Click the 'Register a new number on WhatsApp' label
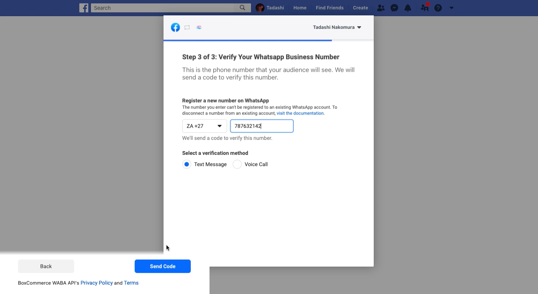The height and width of the screenshot is (294, 538). 226,101
